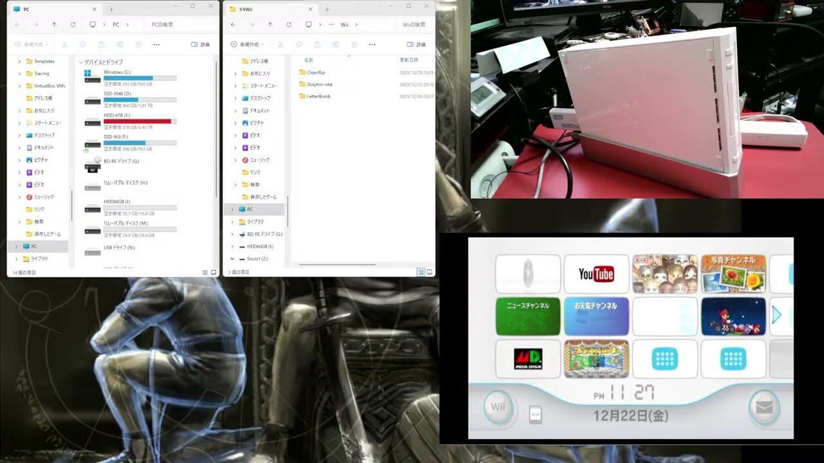This screenshot has height=463, width=824.
Task: Click the PCの検索 search box
Action: click(180, 24)
